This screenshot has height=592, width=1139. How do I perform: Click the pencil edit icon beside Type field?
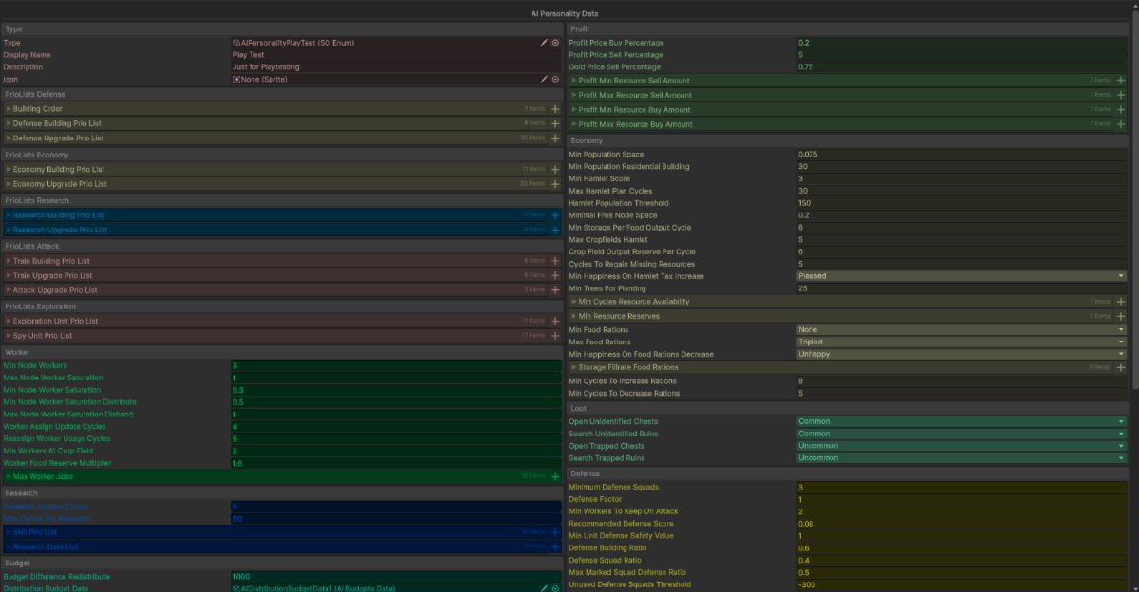tap(544, 43)
